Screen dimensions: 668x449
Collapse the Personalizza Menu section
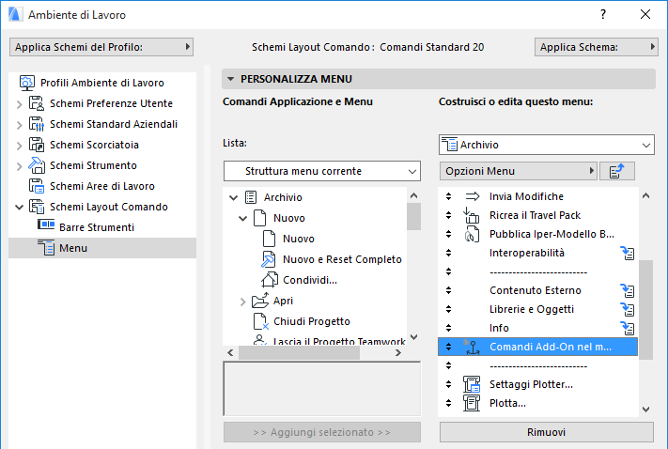coord(229,80)
